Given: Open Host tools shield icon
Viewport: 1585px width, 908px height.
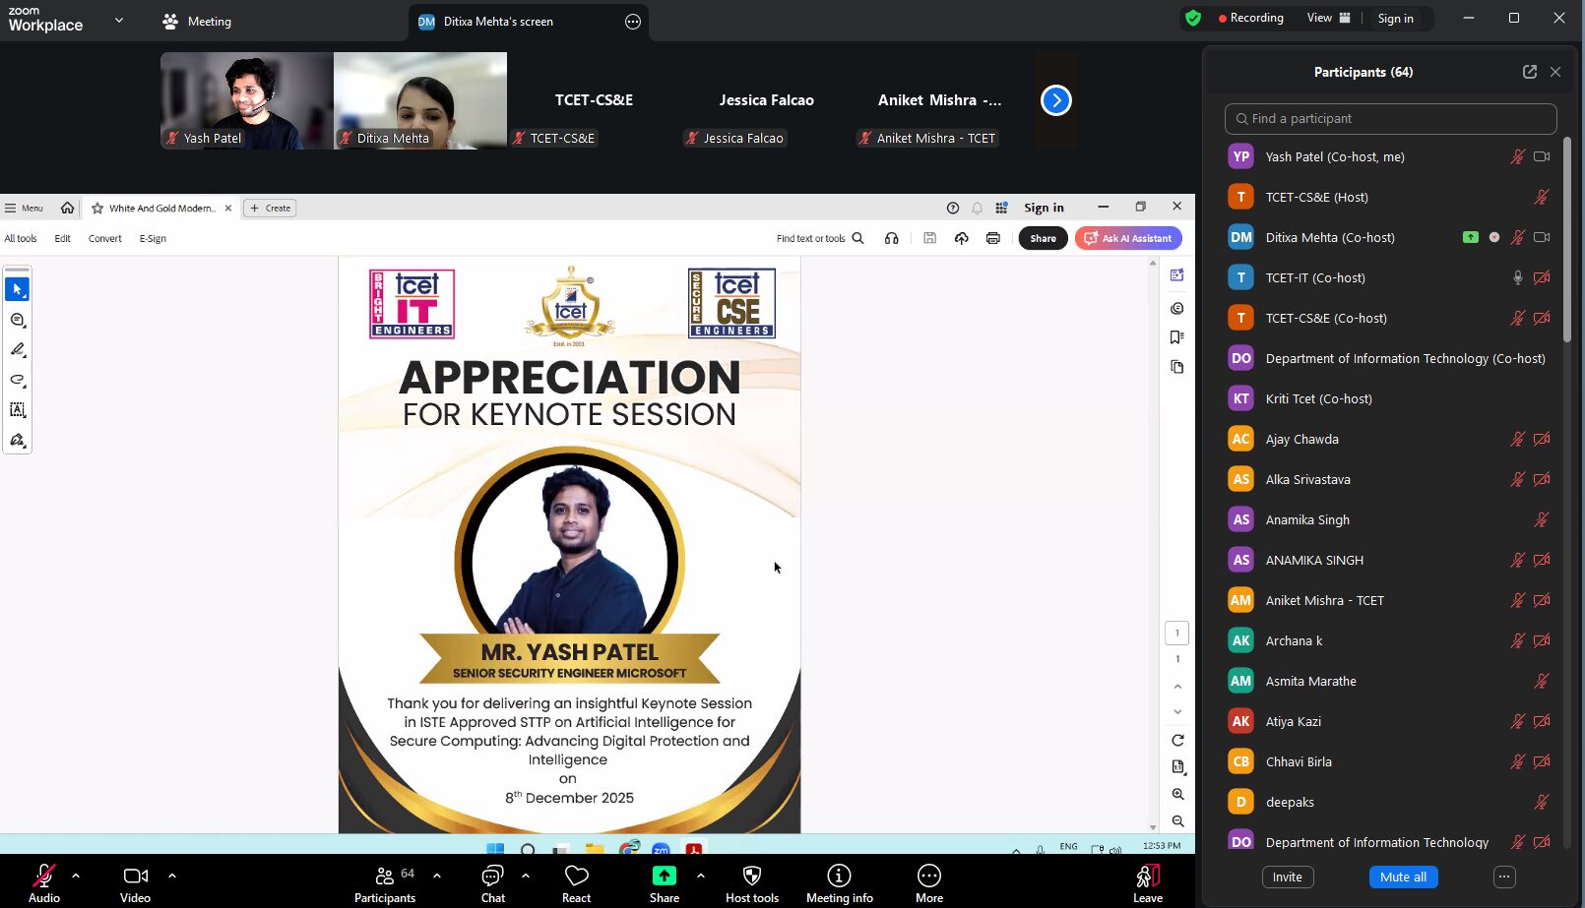Looking at the screenshot, I should point(751,876).
